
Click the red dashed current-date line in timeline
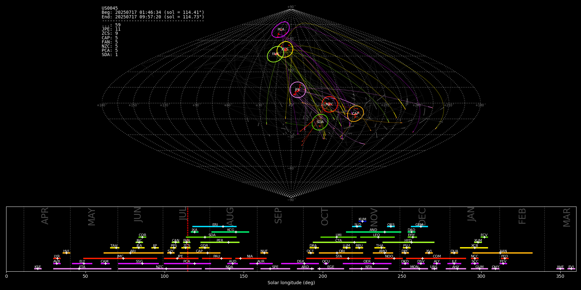click(x=188, y=239)
